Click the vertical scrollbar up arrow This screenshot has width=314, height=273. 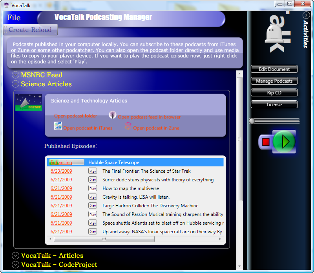[239, 74]
